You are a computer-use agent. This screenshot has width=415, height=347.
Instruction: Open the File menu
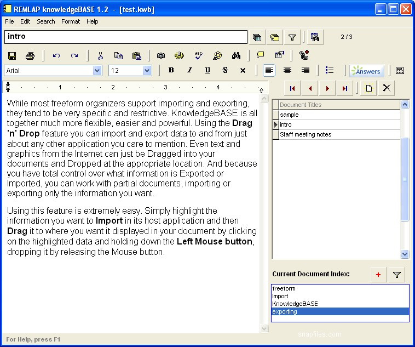coord(9,21)
